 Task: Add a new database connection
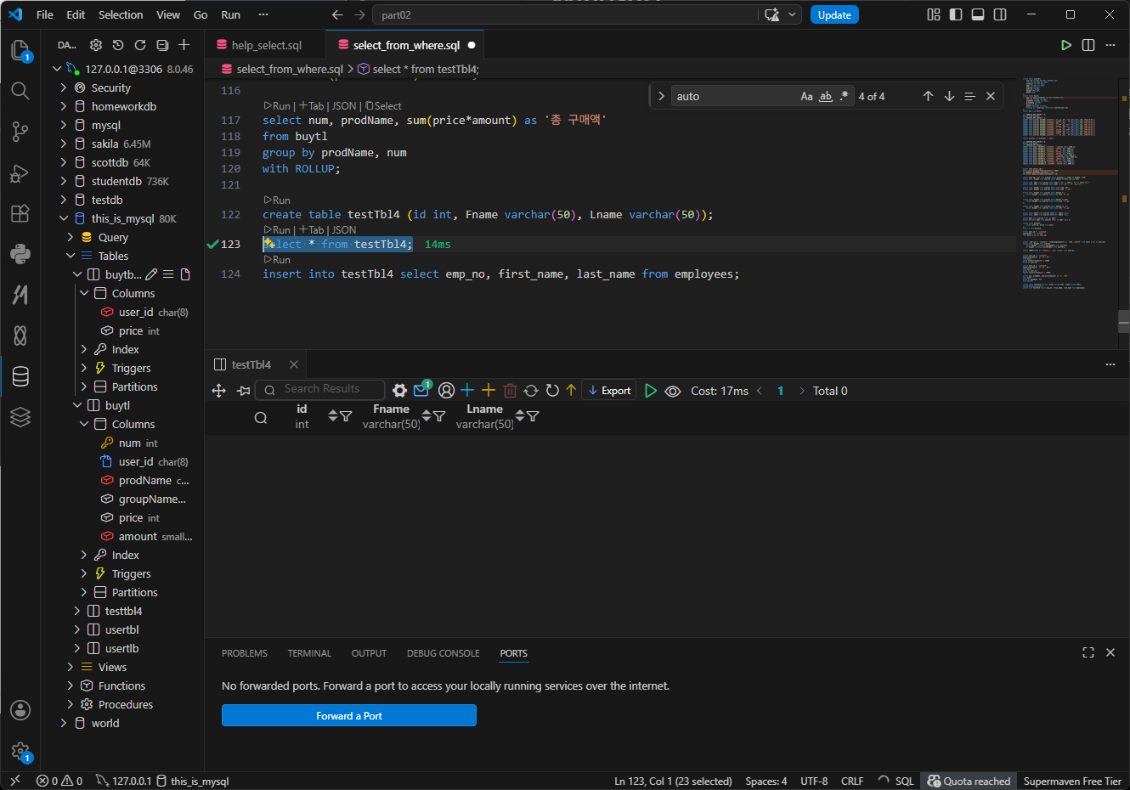pyautogui.click(x=184, y=45)
